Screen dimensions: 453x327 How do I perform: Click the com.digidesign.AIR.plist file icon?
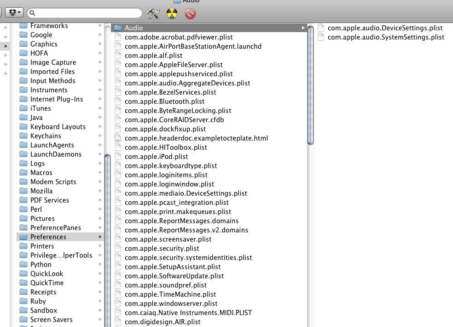point(117,322)
